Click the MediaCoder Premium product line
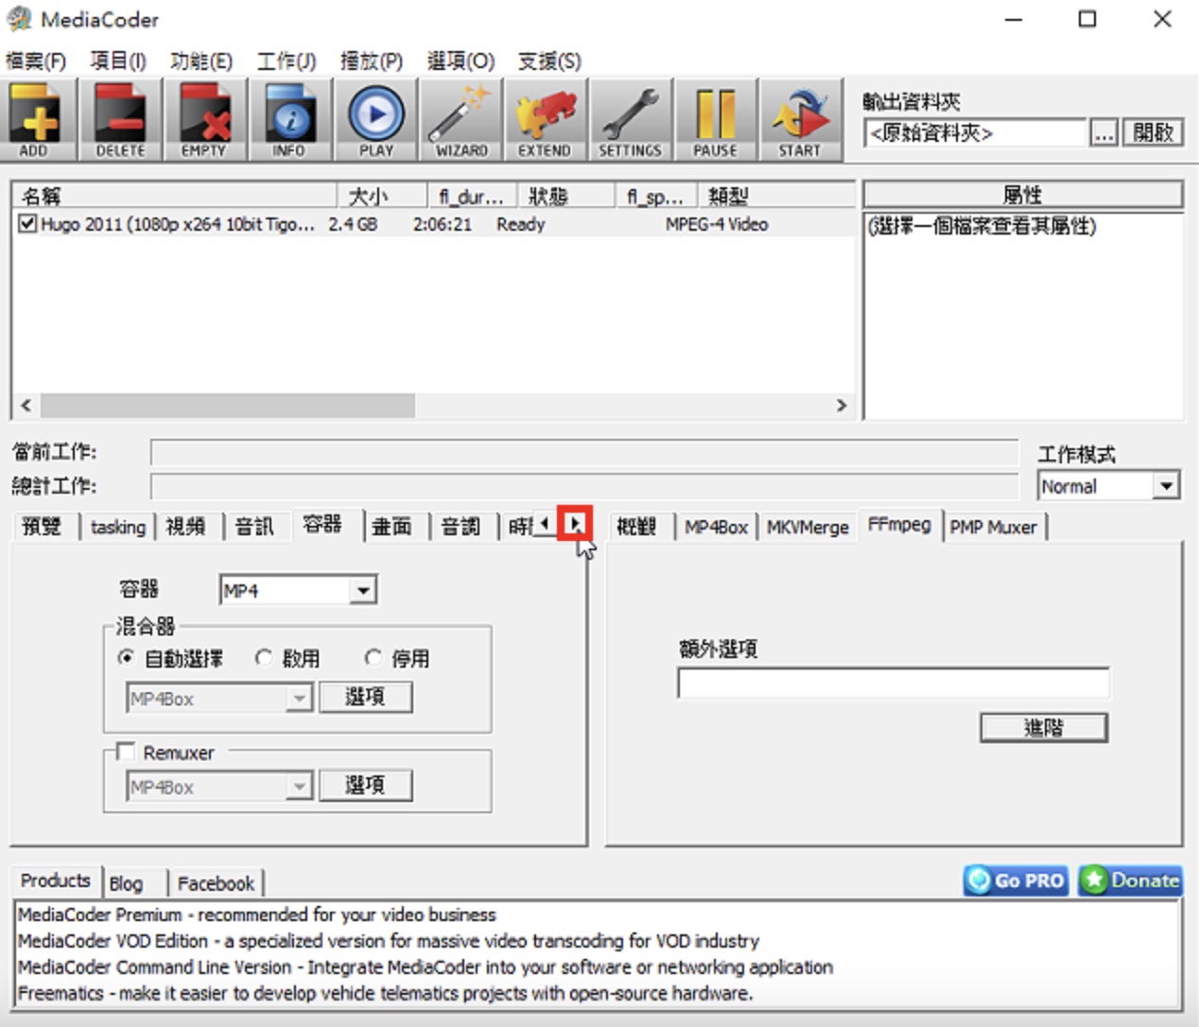The height and width of the screenshot is (1027, 1199). 257,914
